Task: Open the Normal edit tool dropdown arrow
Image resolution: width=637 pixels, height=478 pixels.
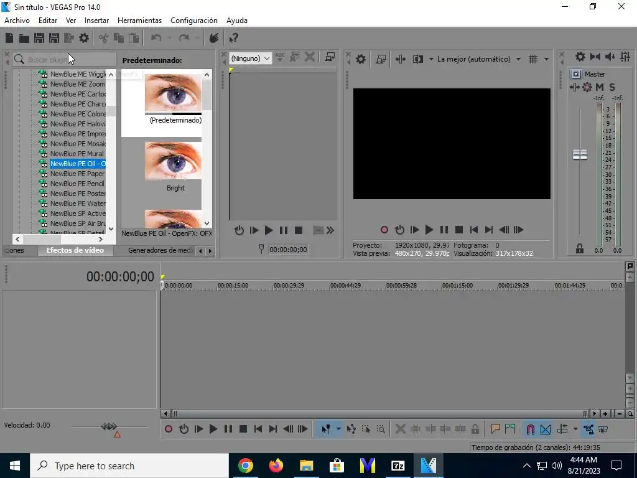Action: click(x=338, y=429)
